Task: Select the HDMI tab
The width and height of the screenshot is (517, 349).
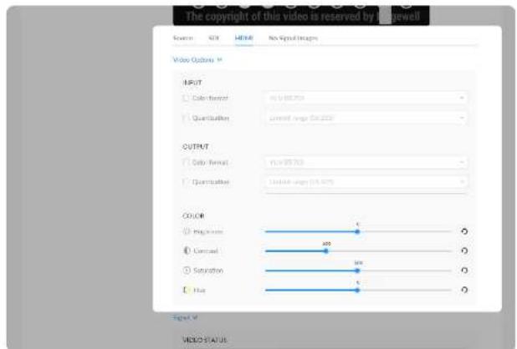Action: click(x=244, y=38)
